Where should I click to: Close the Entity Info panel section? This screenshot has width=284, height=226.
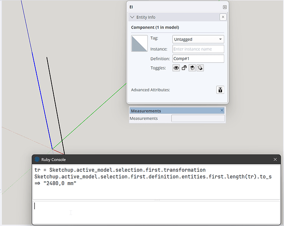tap(223, 17)
